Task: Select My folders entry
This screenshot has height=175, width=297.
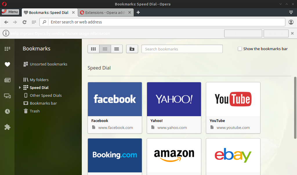Action: (x=36, y=80)
